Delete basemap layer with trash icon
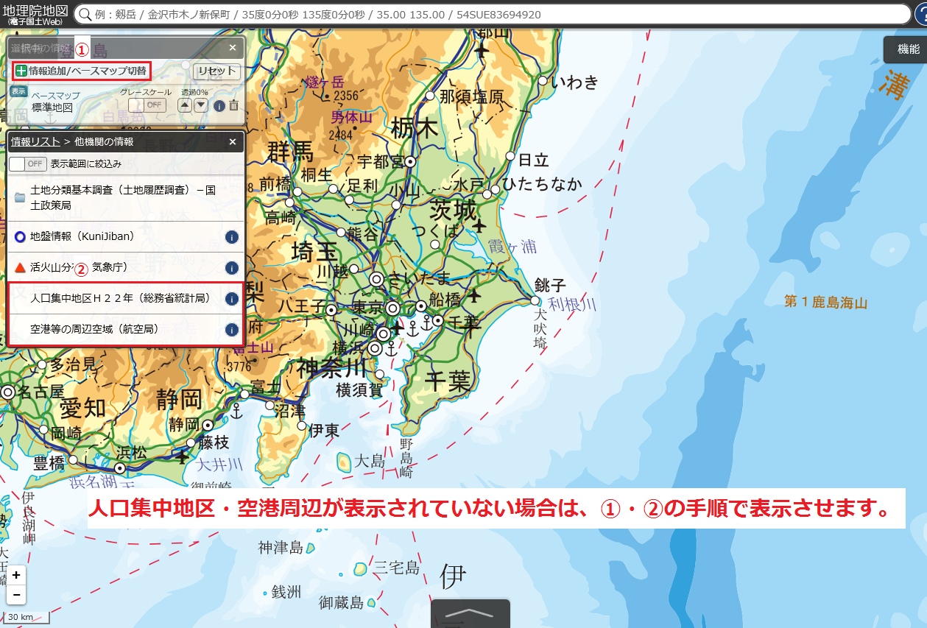Viewport: 927px width, 628px height. tap(234, 105)
